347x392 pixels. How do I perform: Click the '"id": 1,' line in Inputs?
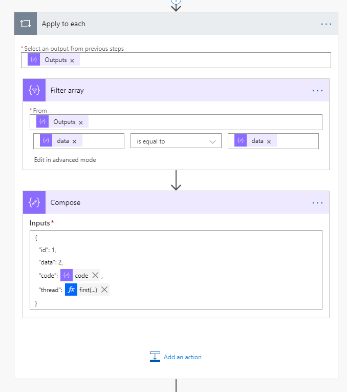point(48,250)
